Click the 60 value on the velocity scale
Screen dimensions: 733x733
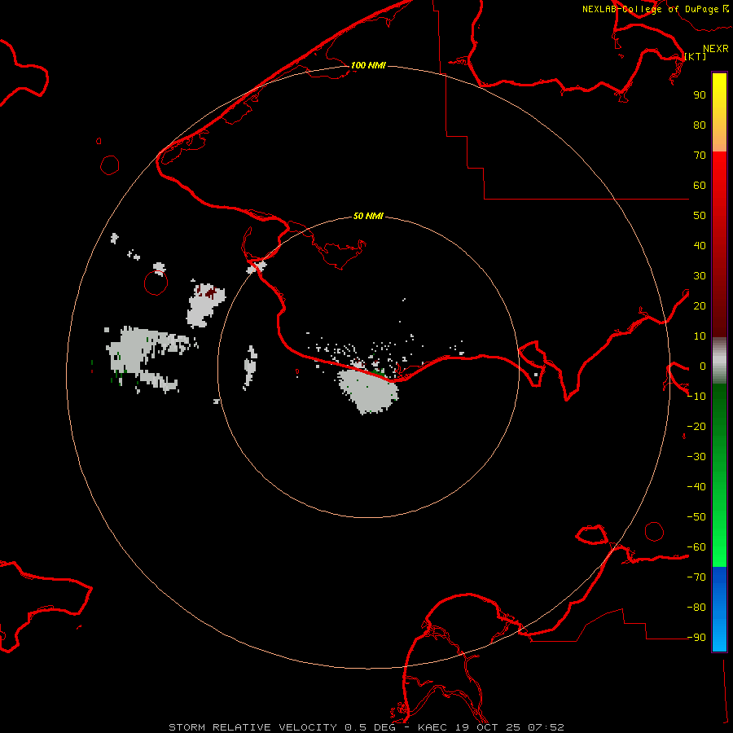click(700, 186)
